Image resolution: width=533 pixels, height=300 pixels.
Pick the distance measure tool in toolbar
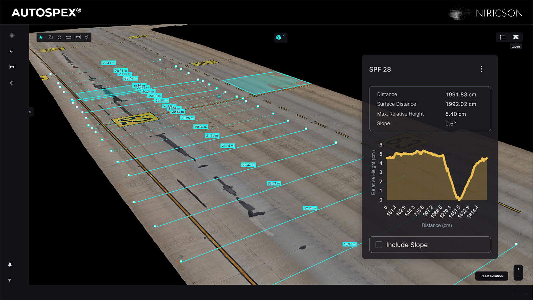[x=78, y=37]
